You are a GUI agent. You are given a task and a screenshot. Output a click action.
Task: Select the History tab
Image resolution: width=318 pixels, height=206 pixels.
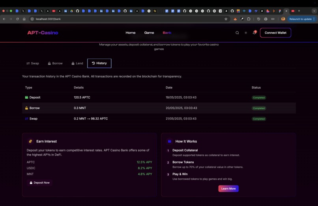tap(99, 63)
